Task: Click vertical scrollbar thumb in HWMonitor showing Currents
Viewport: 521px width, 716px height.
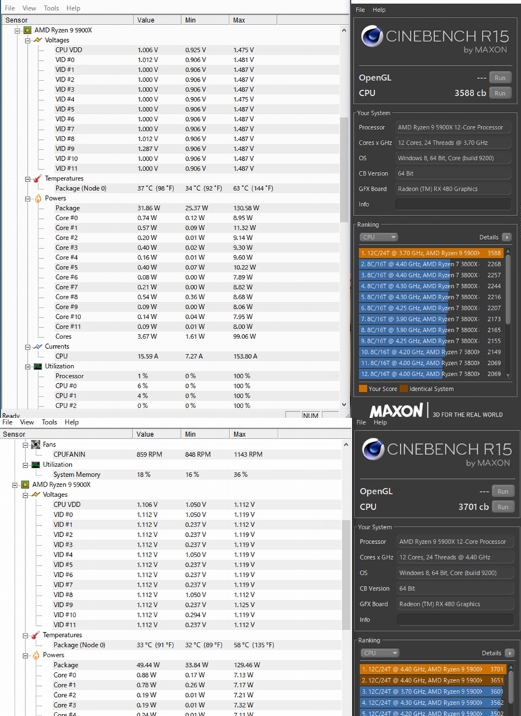Action: 344,170
